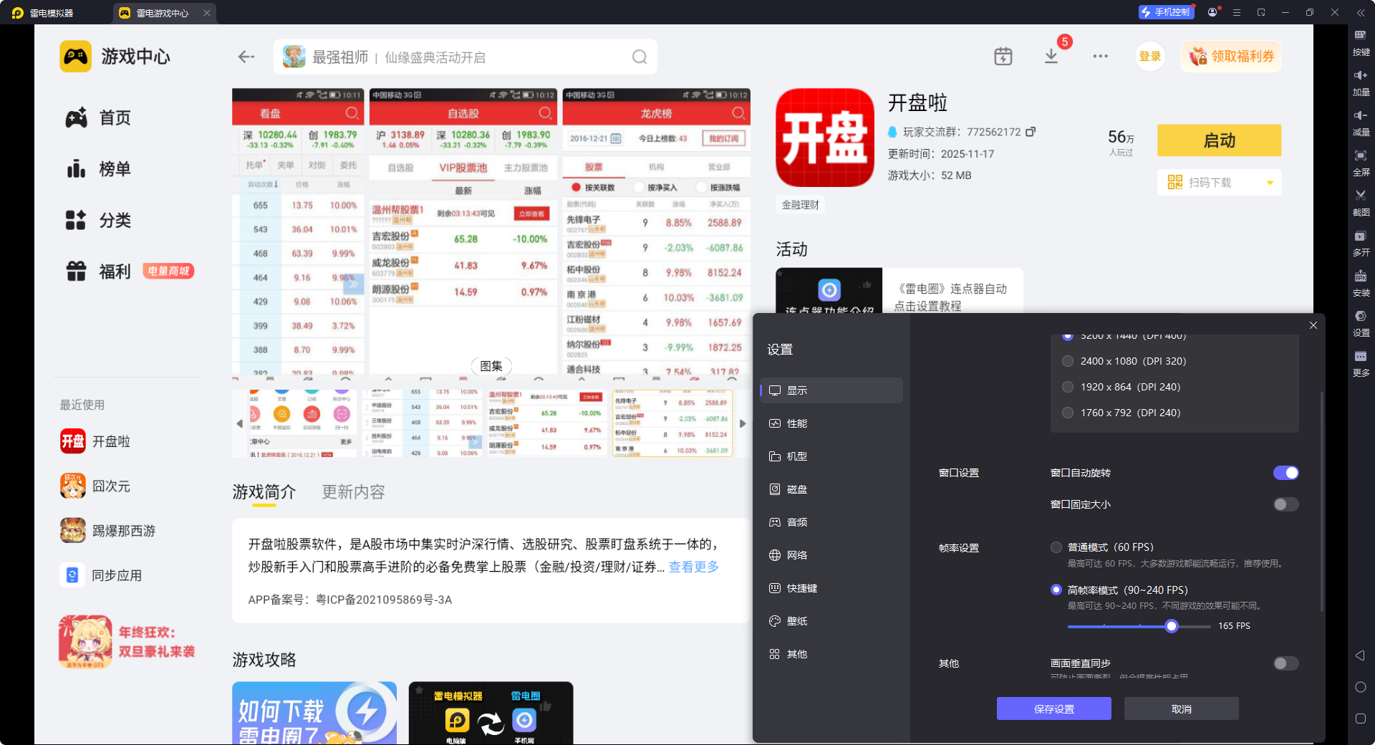The image size is (1375, 745).
Task: Click the settings panel vertical scrollbar
Action: [1321, 501]
